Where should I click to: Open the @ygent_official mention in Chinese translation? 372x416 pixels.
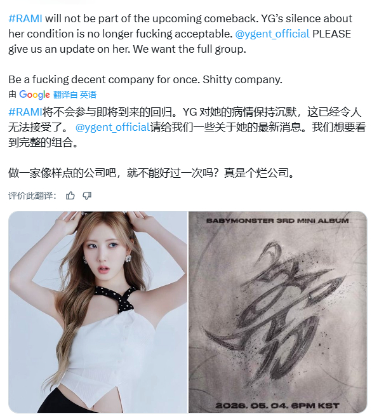click(113, 128)
